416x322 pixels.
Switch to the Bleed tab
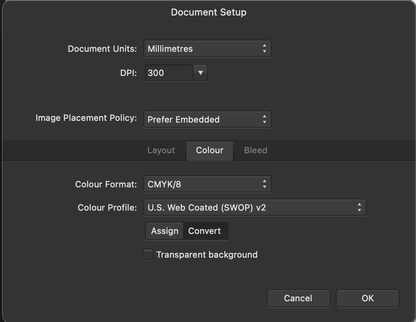[x=255, y=150]
